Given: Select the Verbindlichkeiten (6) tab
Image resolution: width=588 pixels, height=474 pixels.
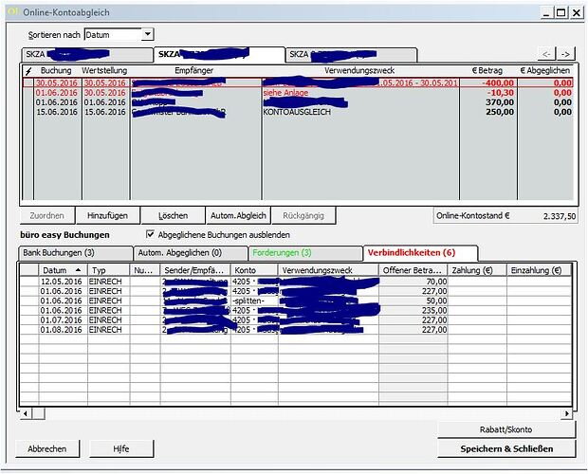Looking at the screenshot, I should (x=420, y=253).
